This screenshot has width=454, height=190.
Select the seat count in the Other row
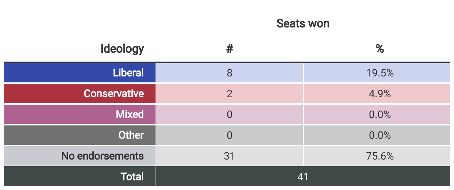tap(230, 135)
